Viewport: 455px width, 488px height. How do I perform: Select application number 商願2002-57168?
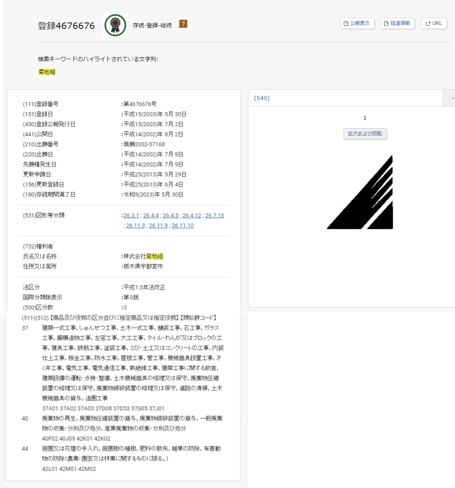tap(144, 144)
